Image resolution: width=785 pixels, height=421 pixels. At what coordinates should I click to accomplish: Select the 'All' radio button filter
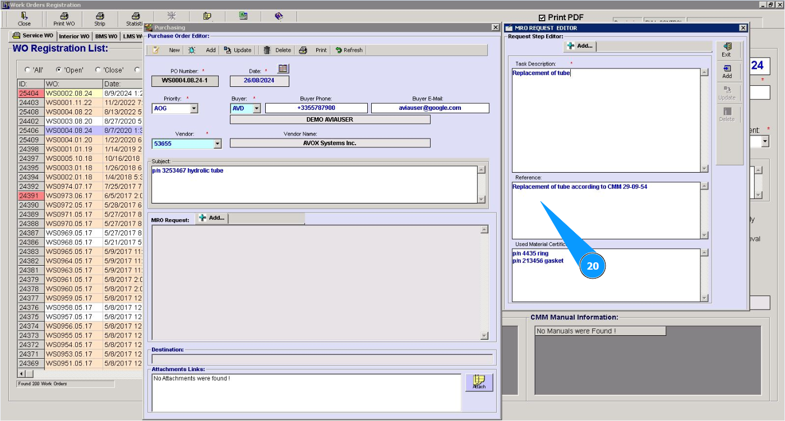click(27, 70)
